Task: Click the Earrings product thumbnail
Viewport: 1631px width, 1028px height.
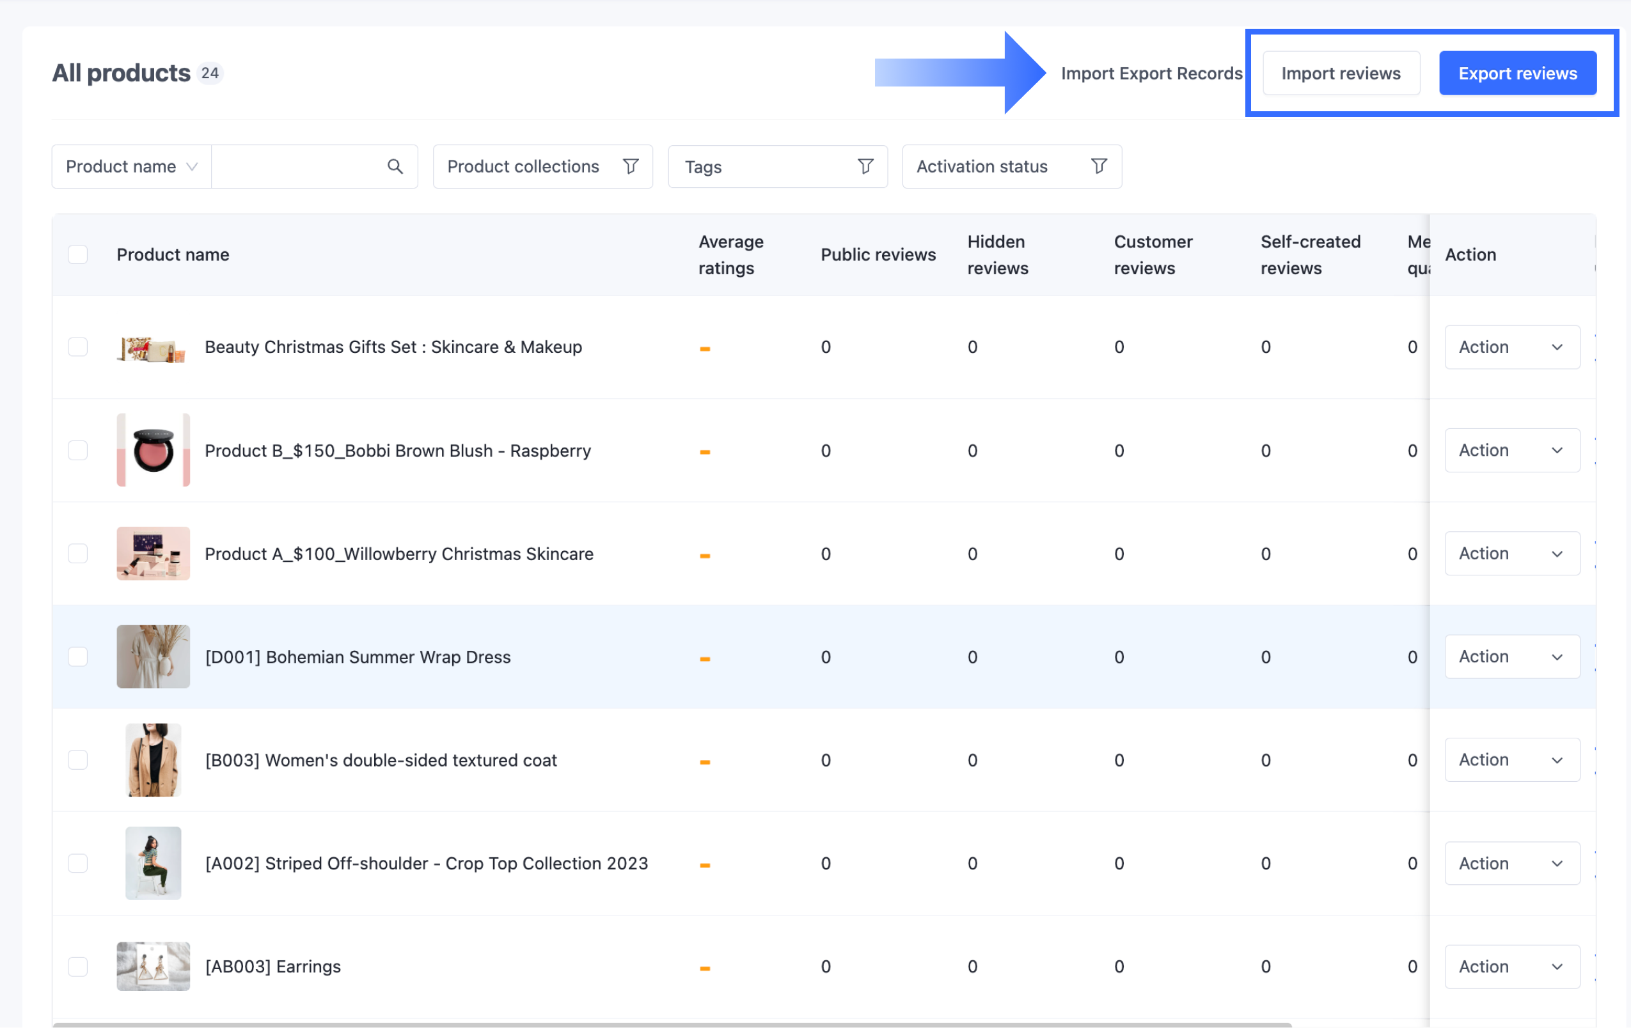Action: (153, 967)
